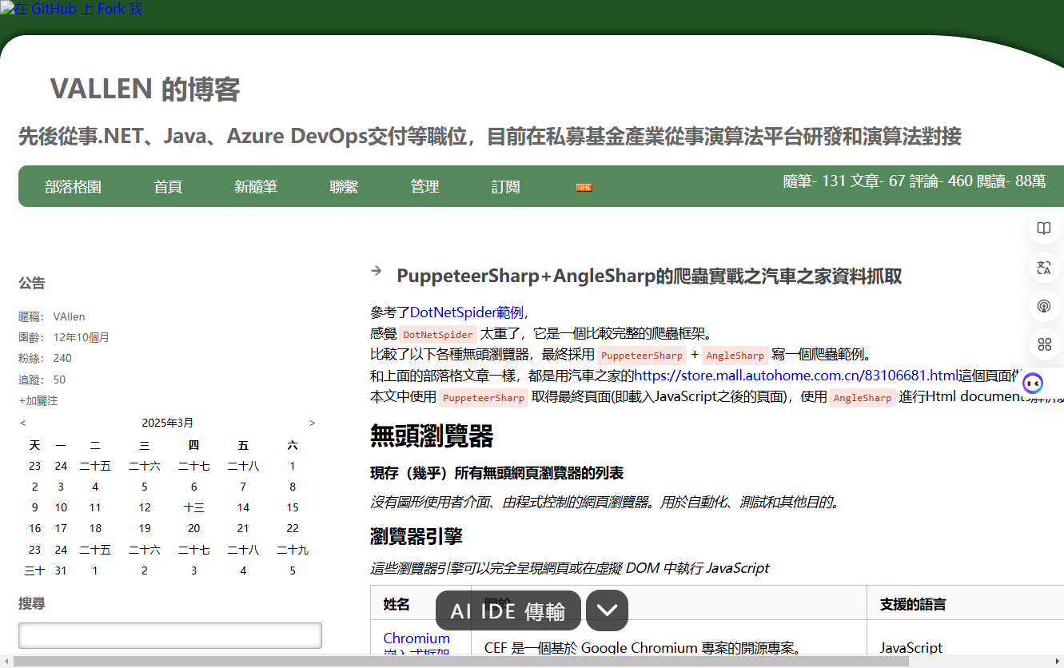Viewport: 1064px width, 668px height.
Task: Go to next month in calendar
Action: point(312,423)
